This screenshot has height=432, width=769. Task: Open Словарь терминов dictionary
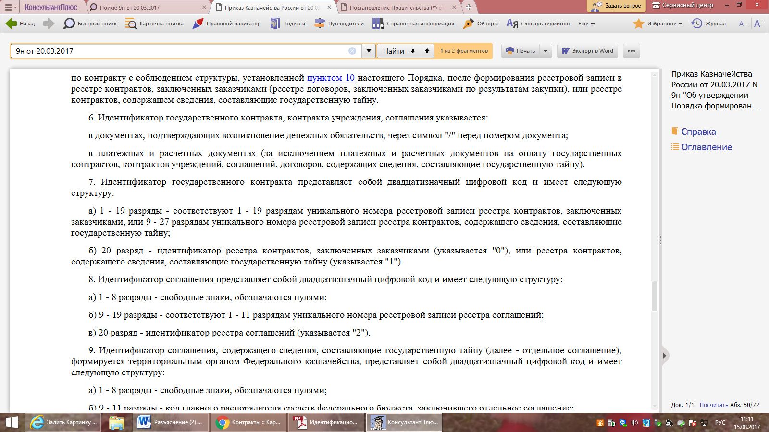click(538, 24)
